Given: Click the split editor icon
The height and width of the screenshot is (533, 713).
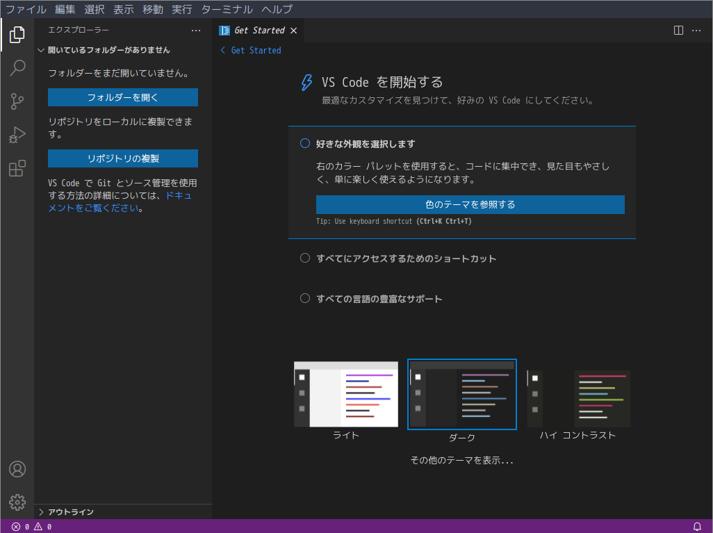Looking at the screenshot, I should [678, 31].
